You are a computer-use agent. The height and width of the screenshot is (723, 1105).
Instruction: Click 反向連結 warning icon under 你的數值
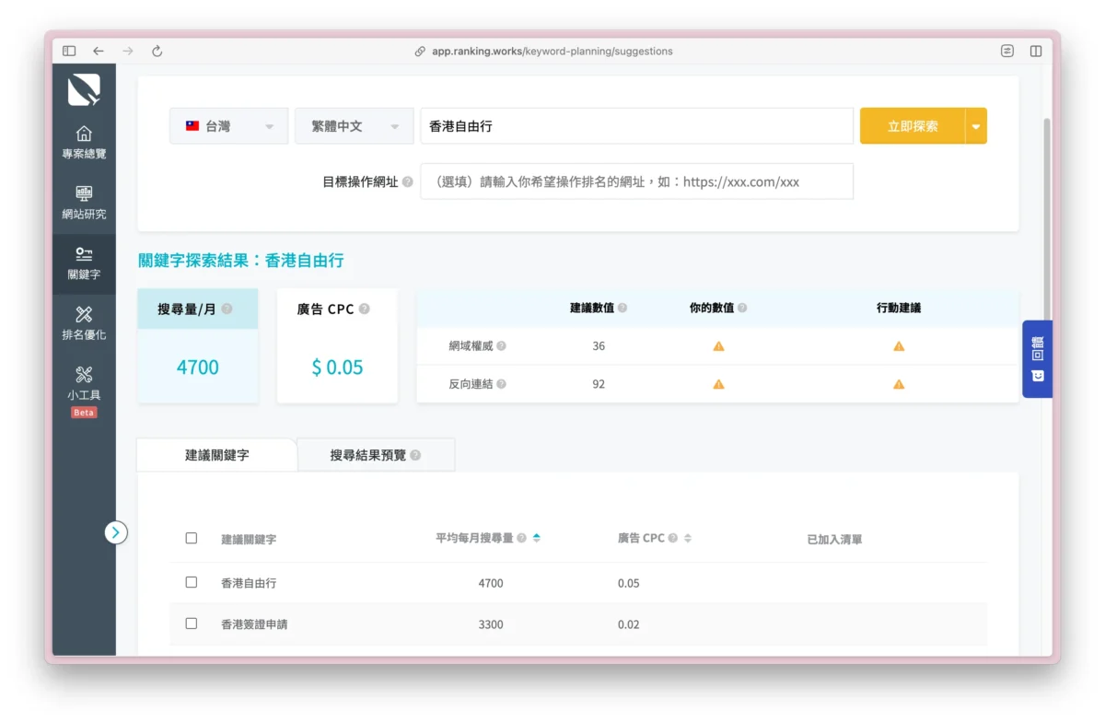[x=718, y=384]
